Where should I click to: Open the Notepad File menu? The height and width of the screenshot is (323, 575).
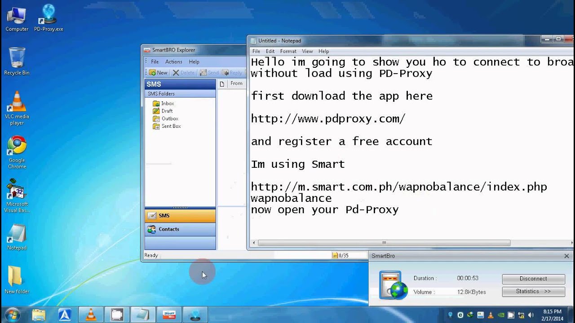click(x=256, y=51)
